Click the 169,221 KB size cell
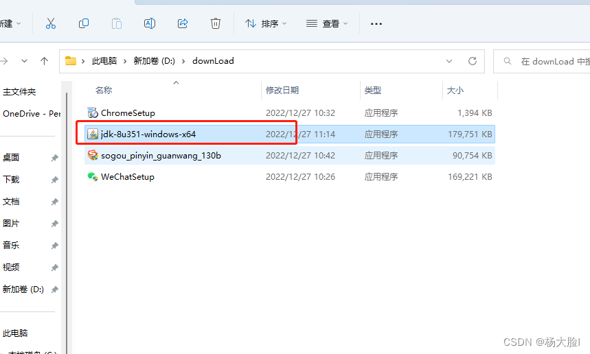 470,176
